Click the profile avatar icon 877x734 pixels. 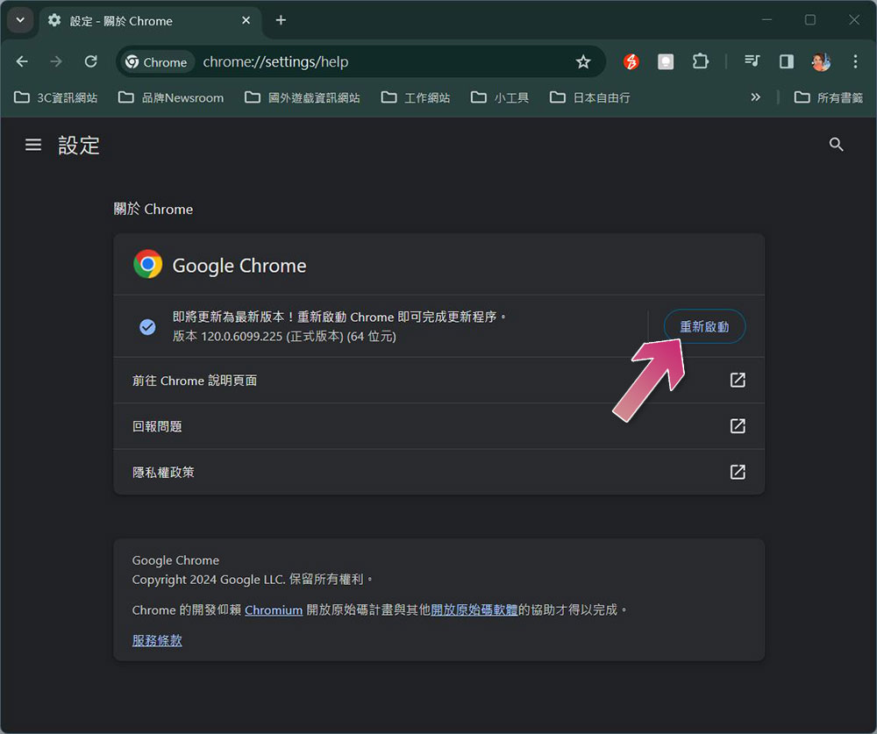pyautogui.click(x=820, y=61)
